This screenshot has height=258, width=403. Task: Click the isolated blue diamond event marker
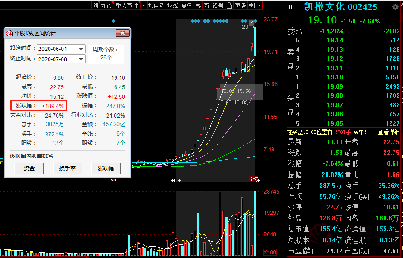coord(114,21)
